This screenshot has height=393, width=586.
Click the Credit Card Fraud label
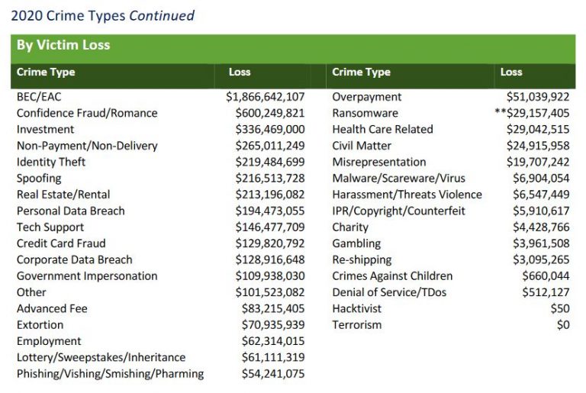click(x=60, y=243)
